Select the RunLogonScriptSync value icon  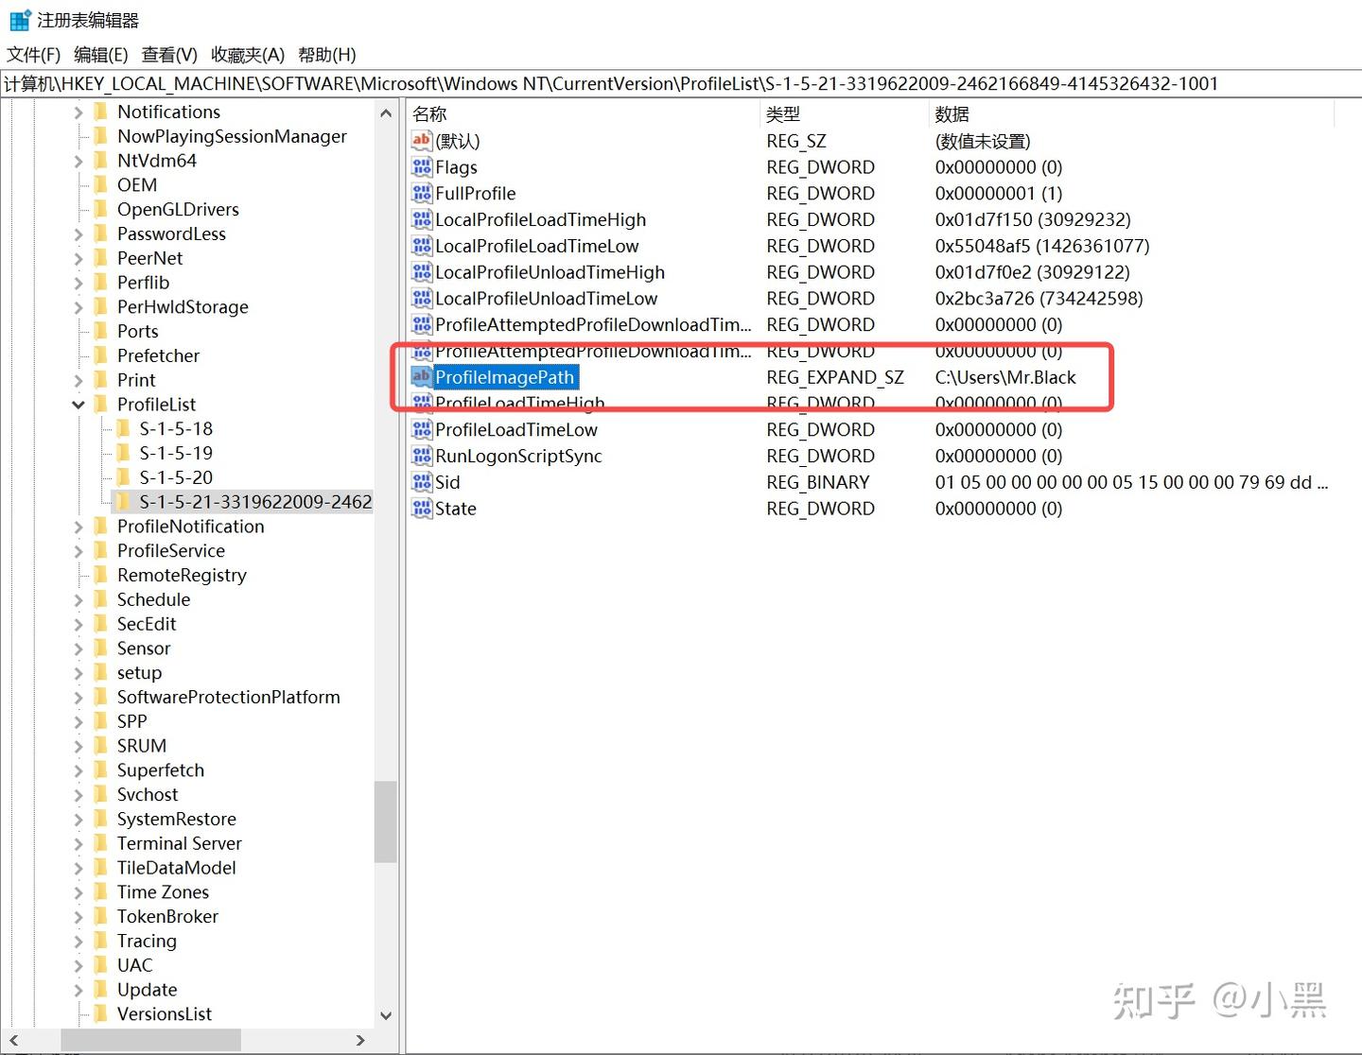[422, 456]
